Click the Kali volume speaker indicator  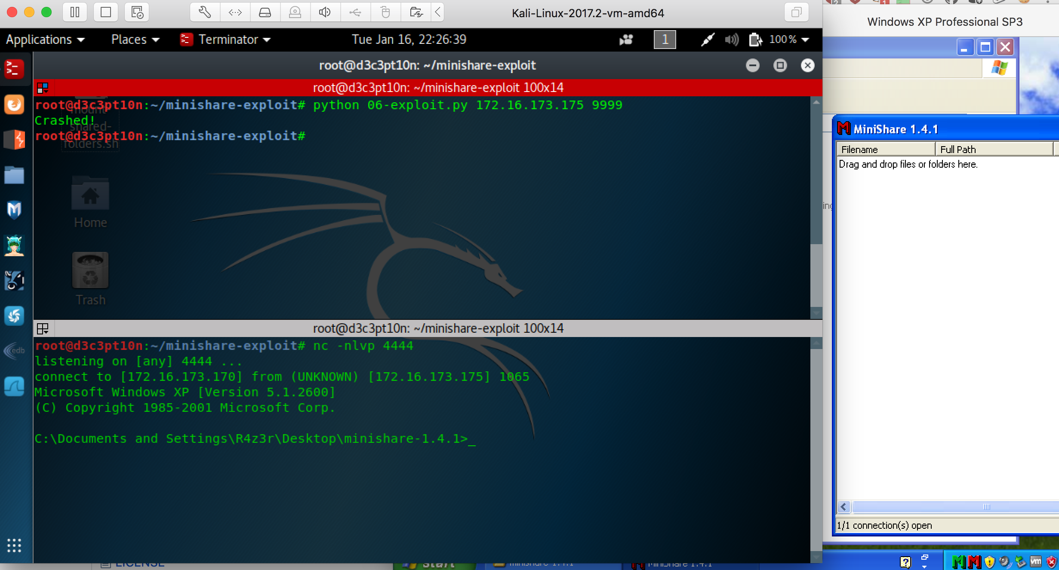tap(731, 40)
